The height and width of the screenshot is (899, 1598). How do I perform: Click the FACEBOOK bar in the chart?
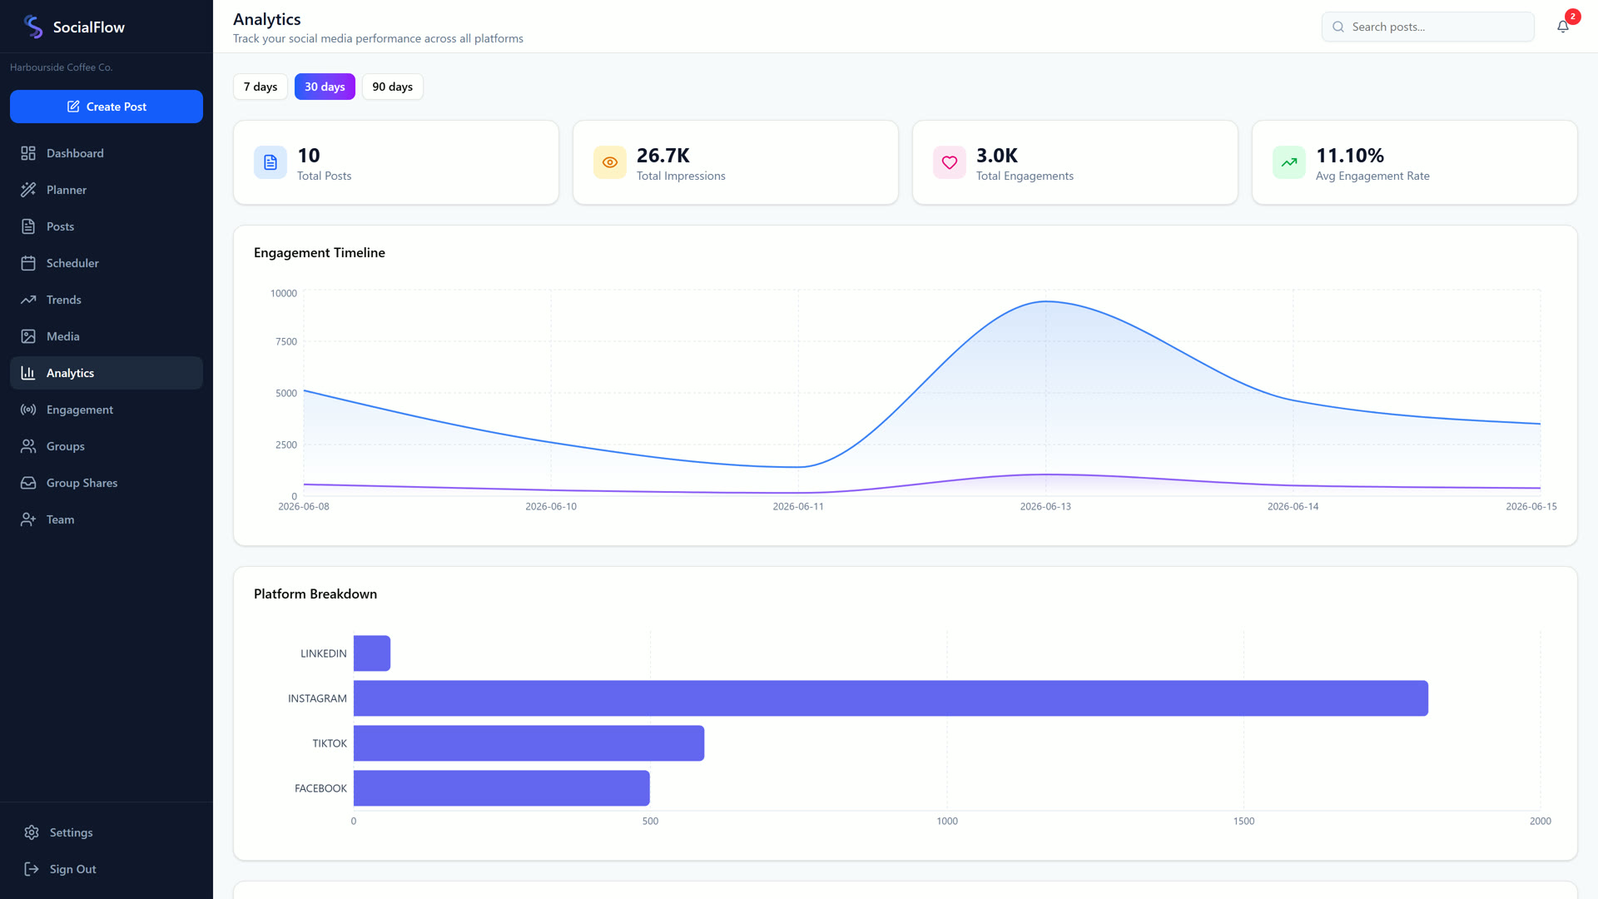click(x=502, y=788)
